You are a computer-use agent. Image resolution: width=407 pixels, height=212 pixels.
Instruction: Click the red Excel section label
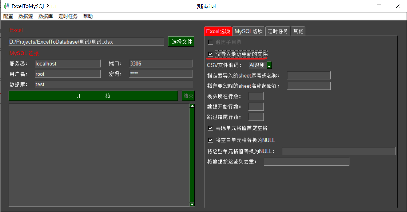(x=16, y=30)
